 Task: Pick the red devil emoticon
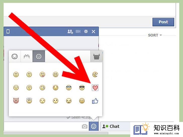(x=16, y=101)
